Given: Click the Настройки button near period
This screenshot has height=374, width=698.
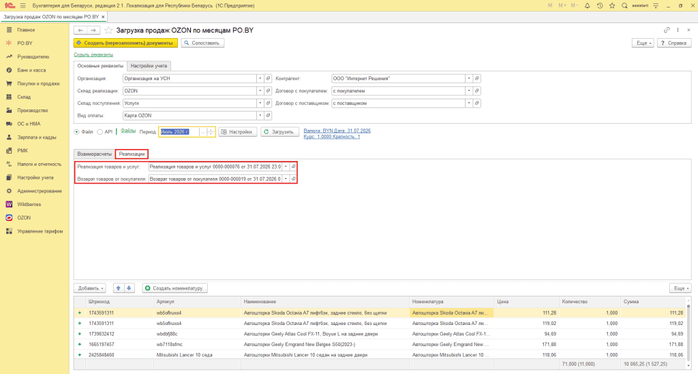Looking at the screenshot, I should pyautogui.click(x=238, y=132).
